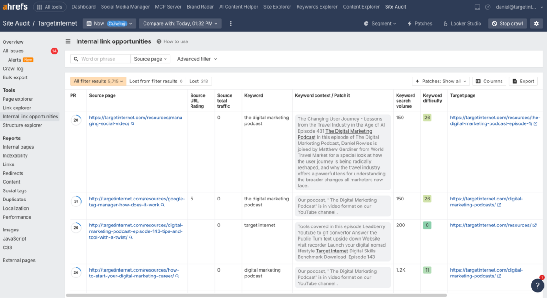The width and height of the screenshot is (547, 298).
Task: Open the three-dot more options menu
Action: point(231,23)
